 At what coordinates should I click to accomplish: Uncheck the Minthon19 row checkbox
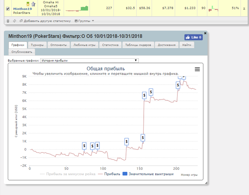click(8, 9)
